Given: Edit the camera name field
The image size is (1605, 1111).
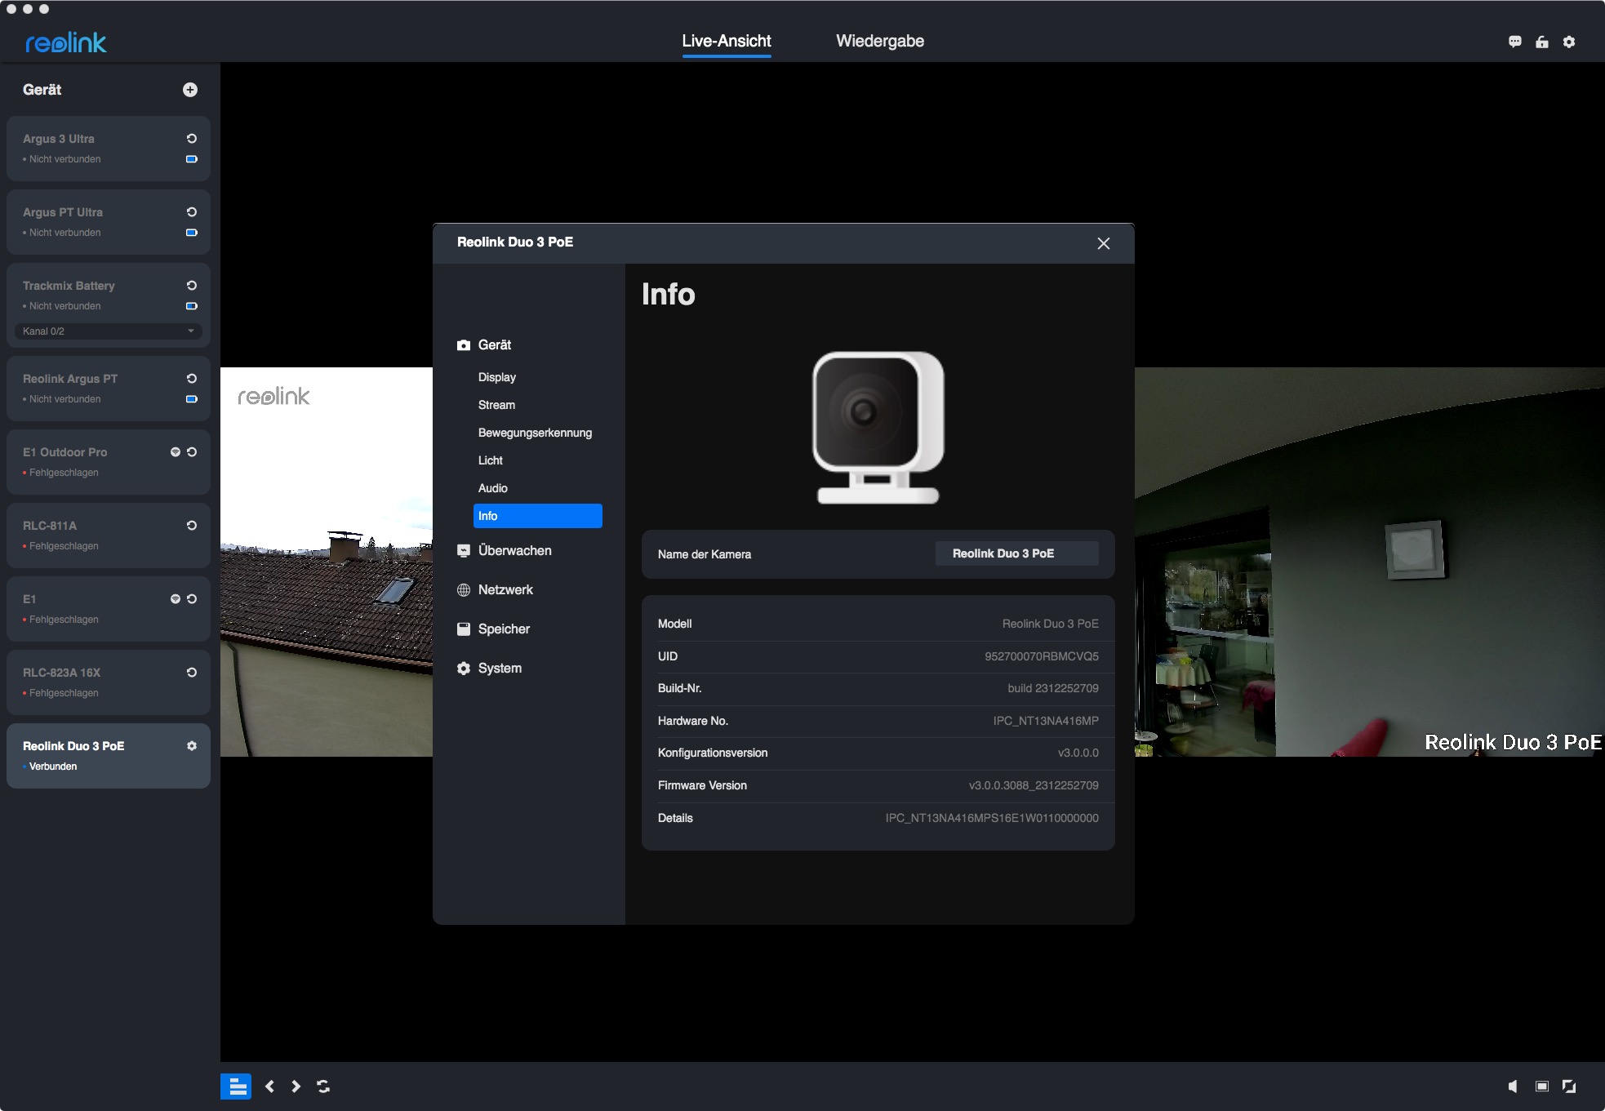Looking at the screenshot, I should (1016, 553).
